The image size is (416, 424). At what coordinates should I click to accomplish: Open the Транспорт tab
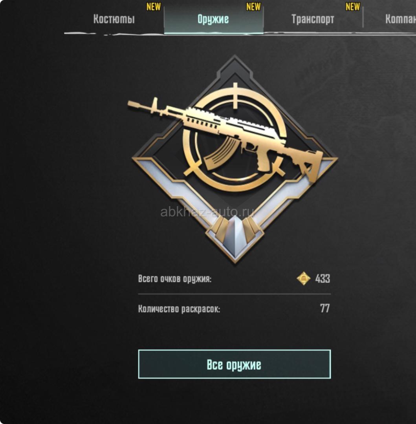point(313,19)
